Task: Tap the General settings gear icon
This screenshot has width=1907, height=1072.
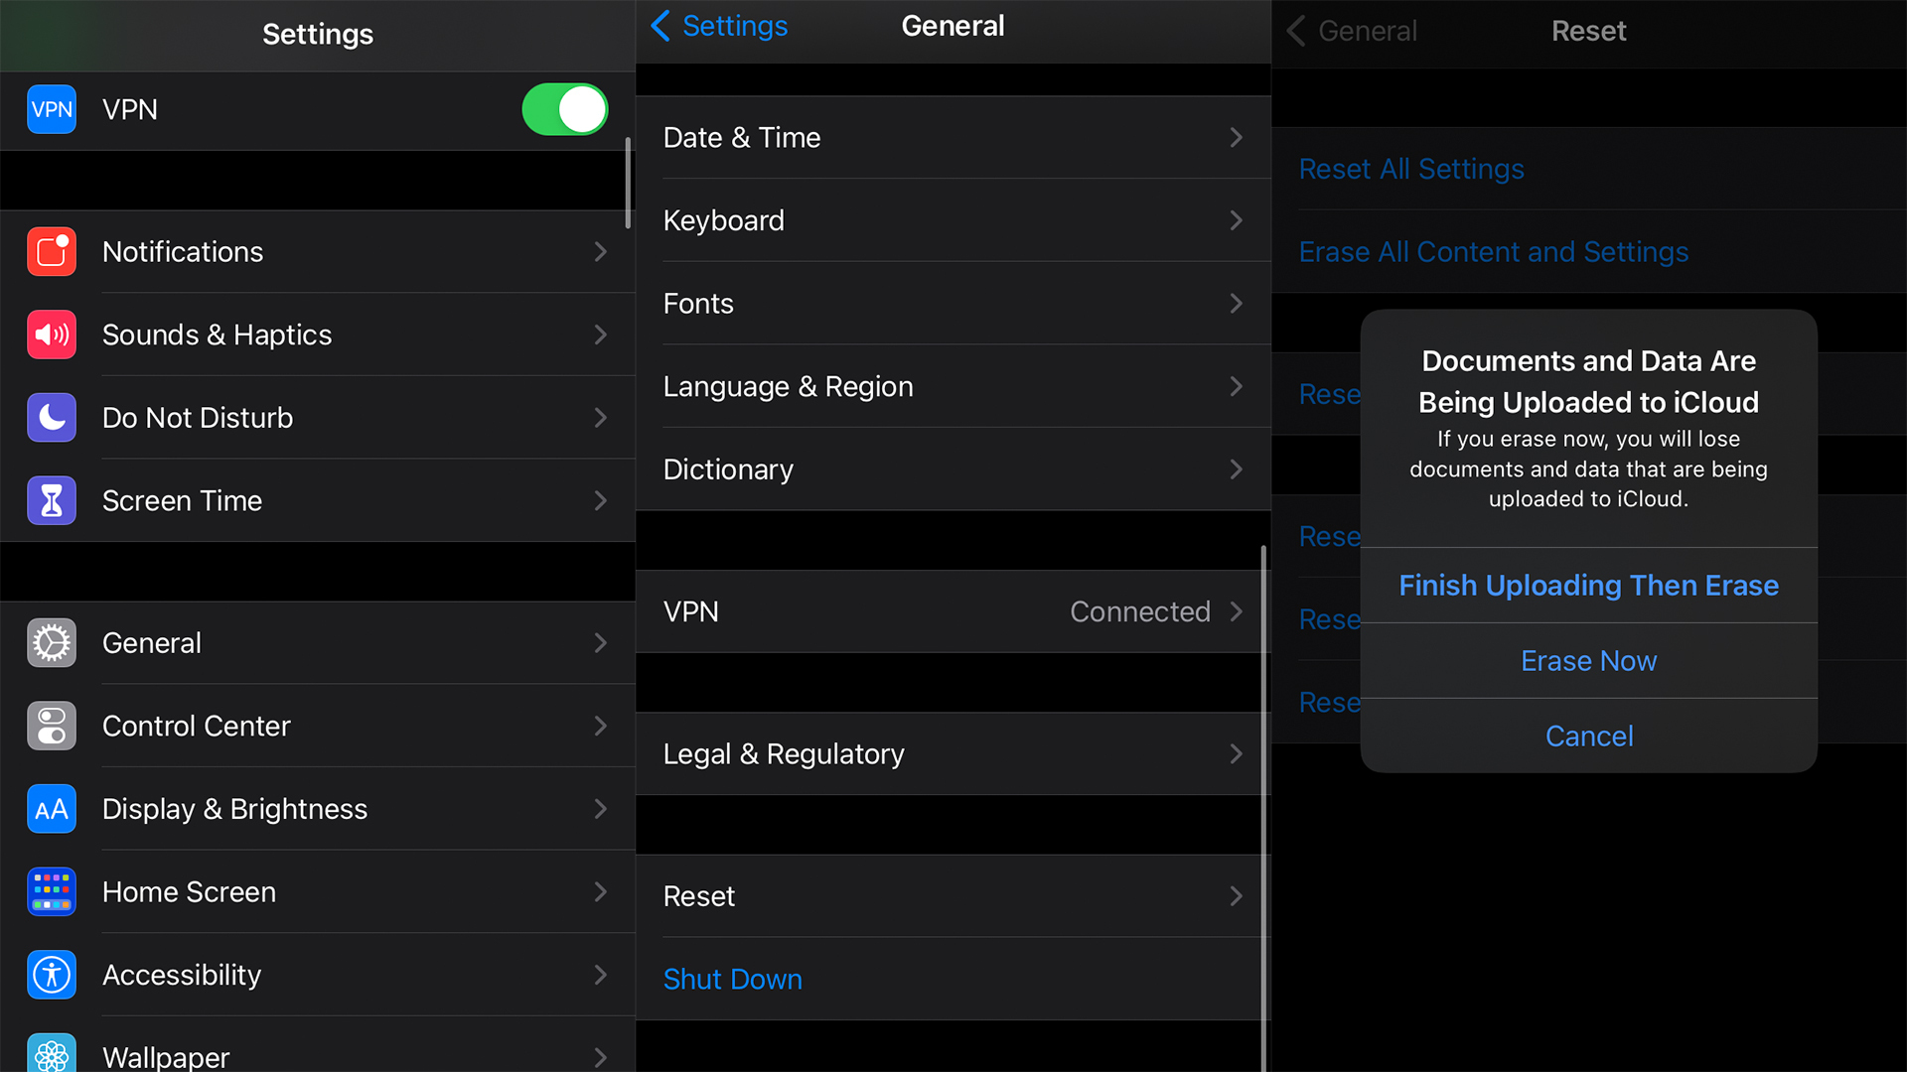Action: point(51,642)
